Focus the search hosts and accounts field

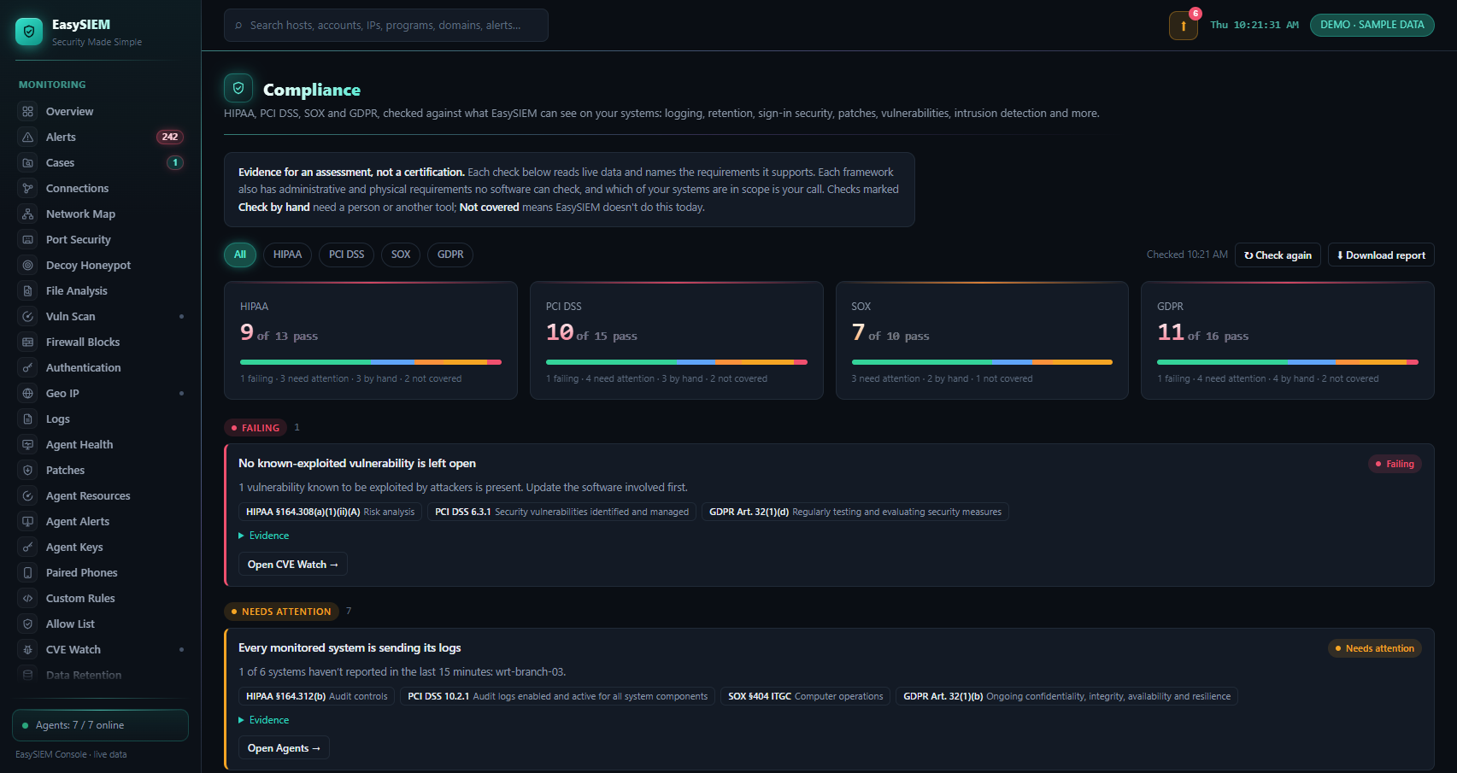[386, 26]
